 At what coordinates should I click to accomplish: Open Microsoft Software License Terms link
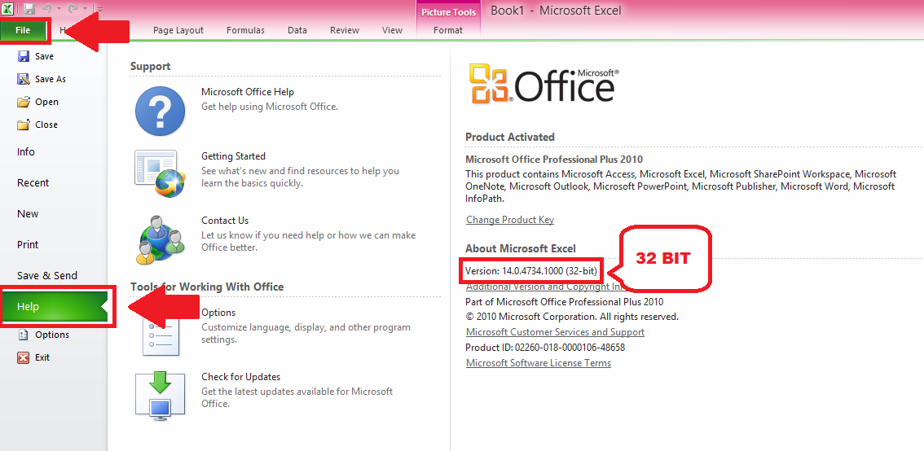[539, 363]
